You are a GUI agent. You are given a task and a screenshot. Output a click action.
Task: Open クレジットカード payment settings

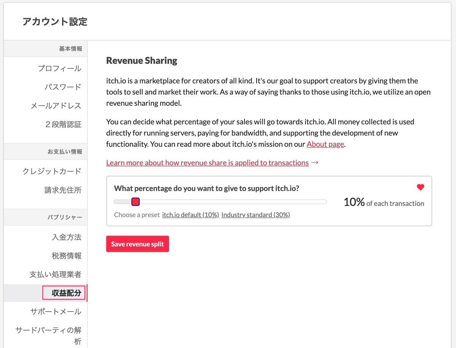(x=52, y=171)
